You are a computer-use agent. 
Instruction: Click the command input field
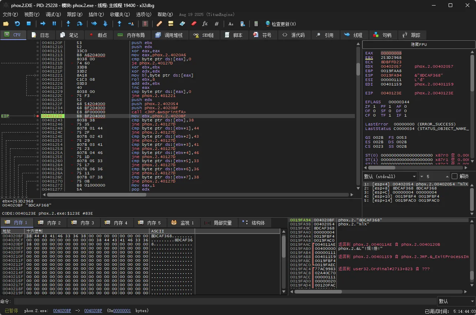pos(225,301)
